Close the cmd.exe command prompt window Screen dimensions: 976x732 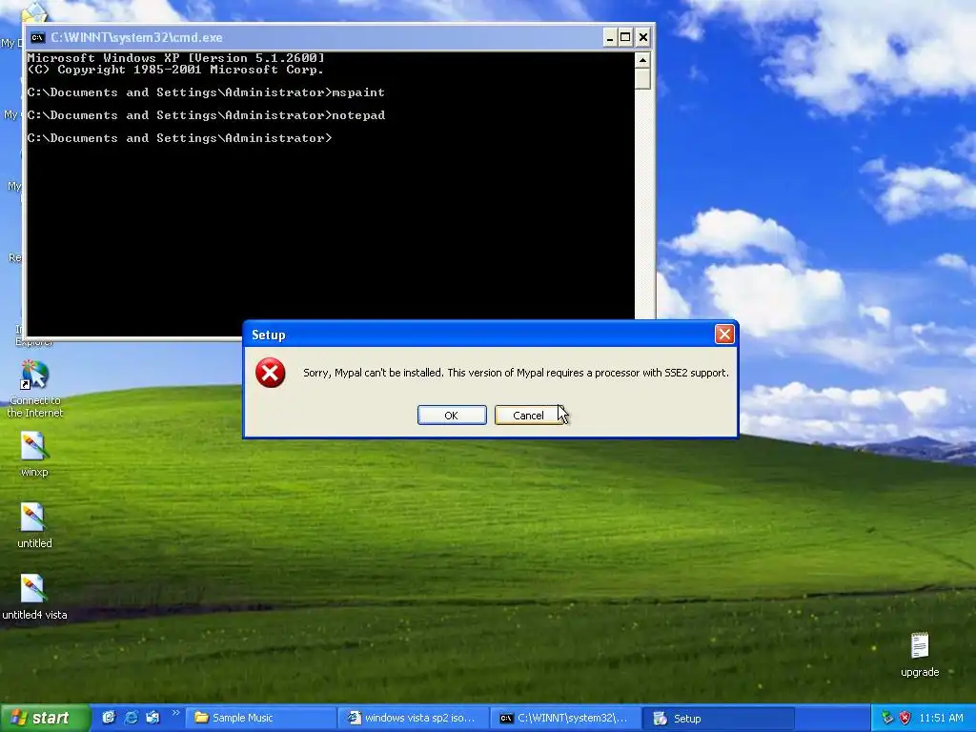point(643,37)
